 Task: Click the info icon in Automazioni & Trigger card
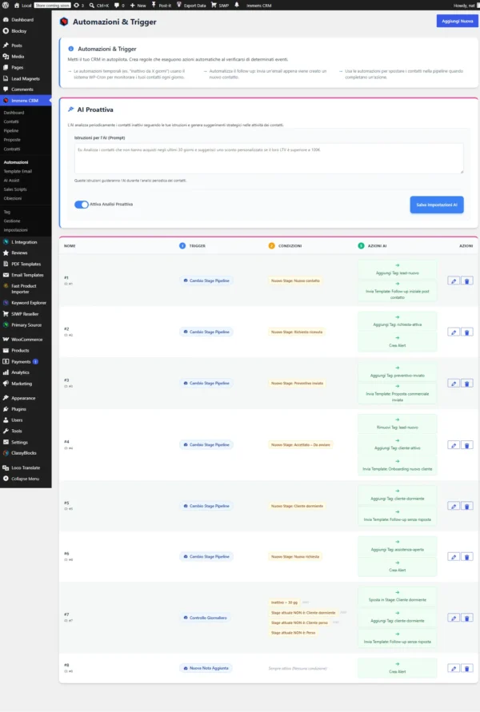(71, 49)
